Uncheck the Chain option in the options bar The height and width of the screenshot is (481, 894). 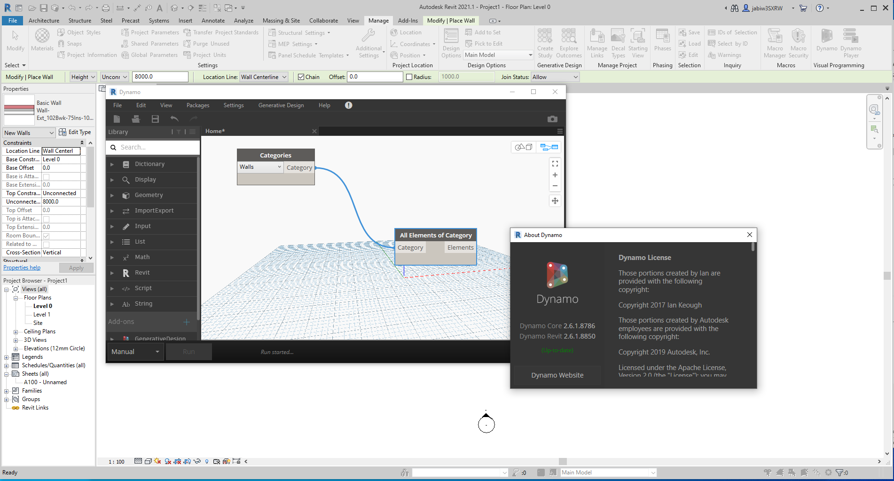pyautogui.click(x=301, y=77)
